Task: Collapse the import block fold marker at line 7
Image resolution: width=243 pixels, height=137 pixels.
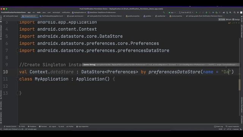Action: click(17, 51)
